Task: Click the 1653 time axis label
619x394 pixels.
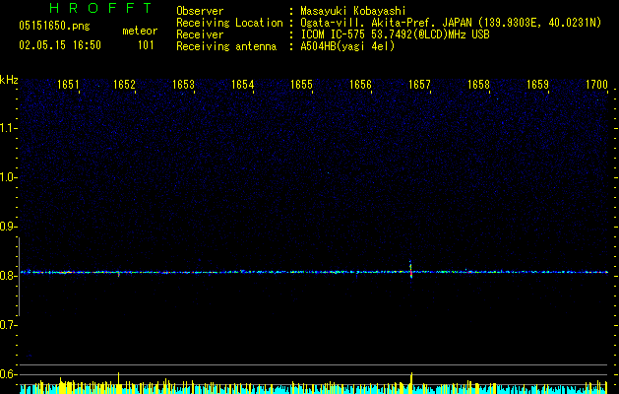Action: 184,85
